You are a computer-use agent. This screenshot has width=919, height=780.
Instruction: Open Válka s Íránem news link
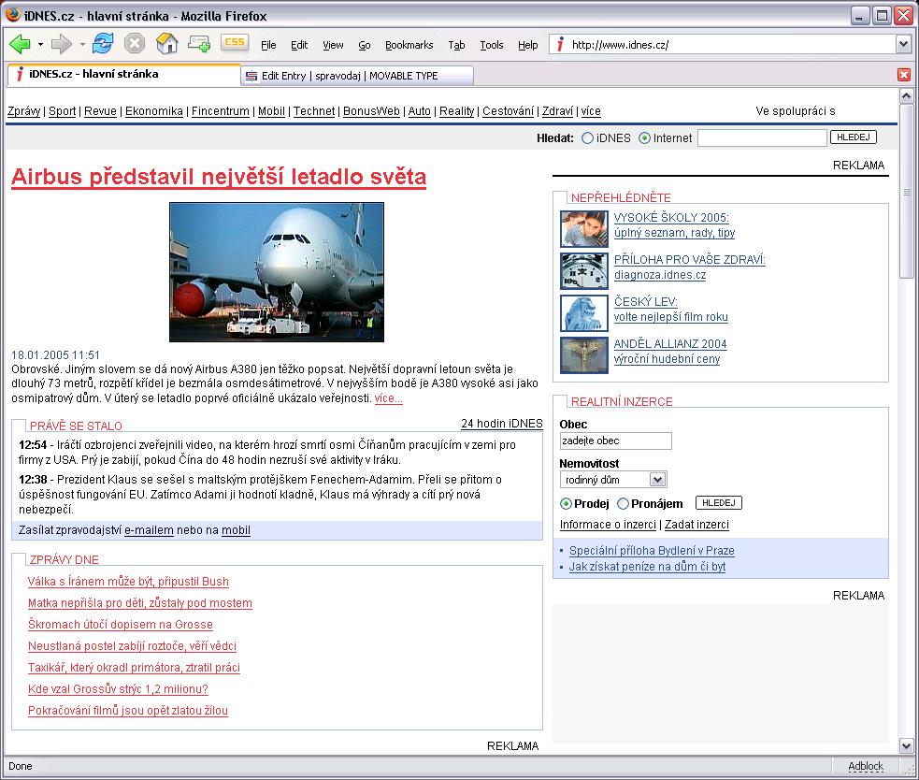[x=128, y=582]
